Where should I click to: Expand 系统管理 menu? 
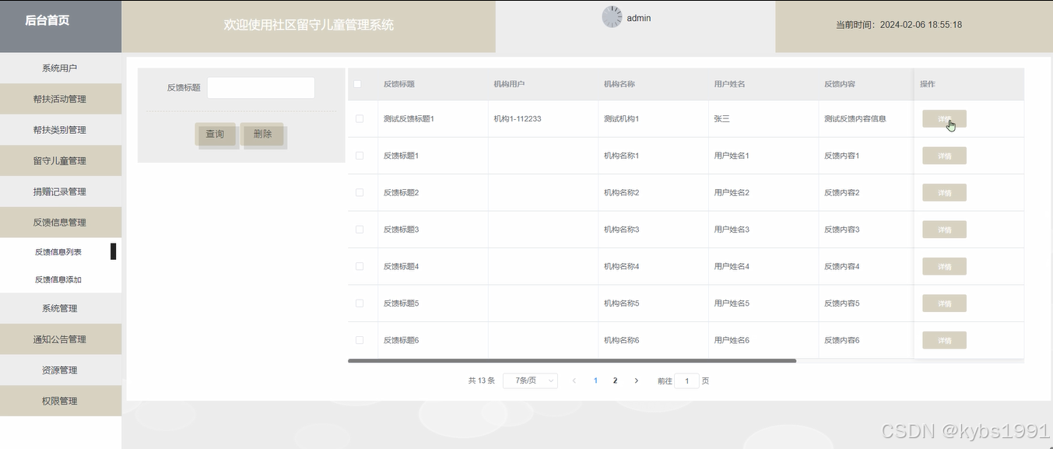pos(61,308)
